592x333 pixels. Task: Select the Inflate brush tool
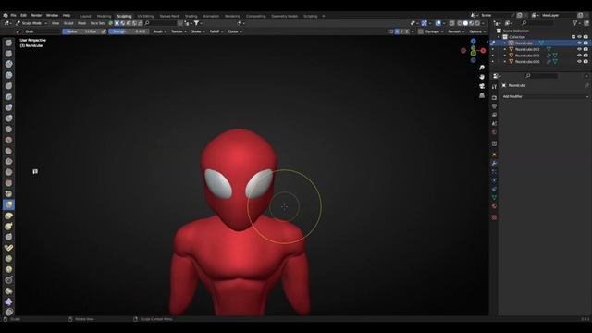click(8, 107)
